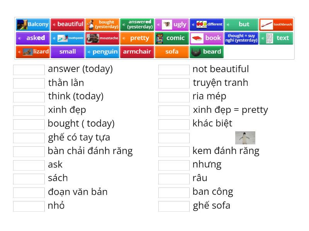Viewport: 309px width, 231px height.
Task: Click the empty box next to 'not beautiful'
Action: coord(174,70)
